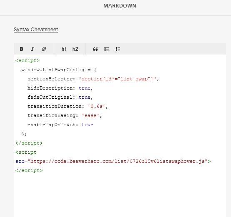The image size is (231, 217).
Task: Click the closing }; line
Action: pyautogui.click(x=24, y=134)
